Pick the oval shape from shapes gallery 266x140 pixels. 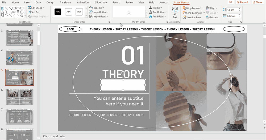point(18,8)
